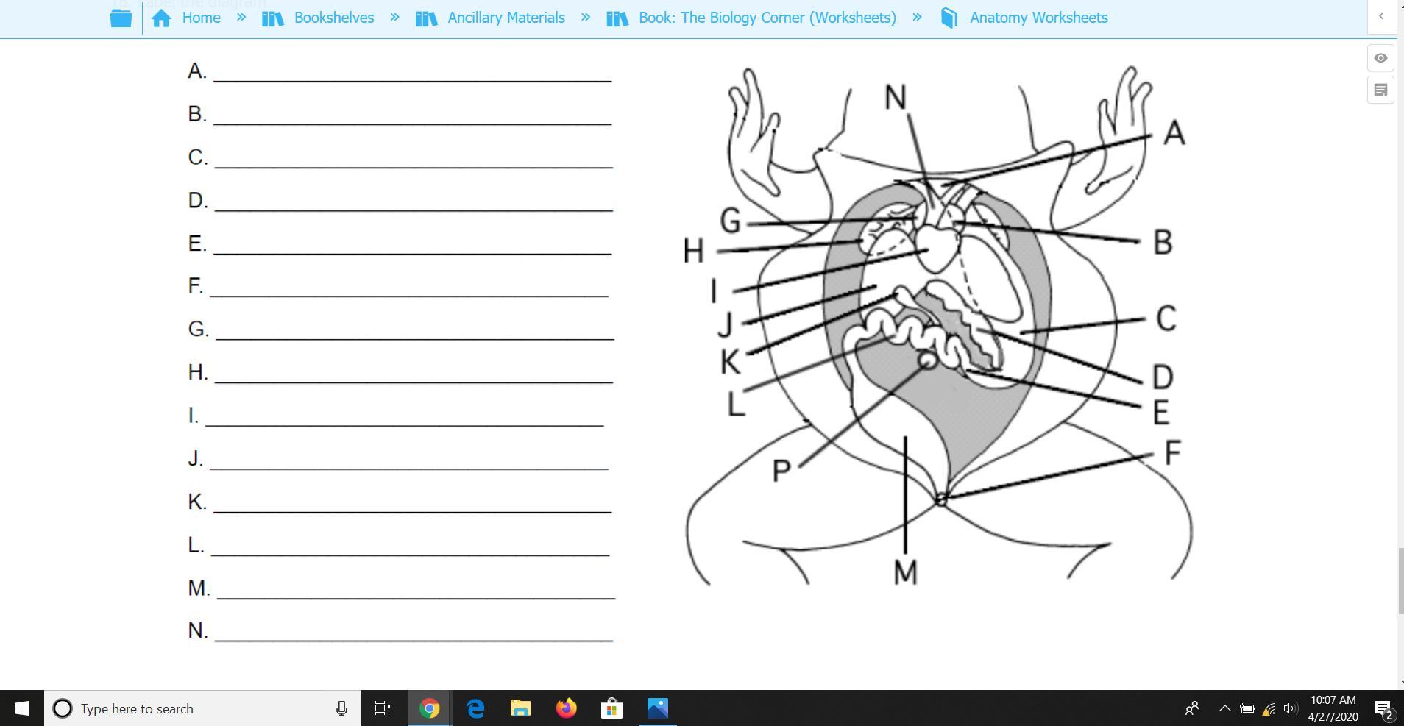This screenshot has height=726, width=1404.
Task: Collapse the right sidebar arrow
Action: pos(1381,16)
